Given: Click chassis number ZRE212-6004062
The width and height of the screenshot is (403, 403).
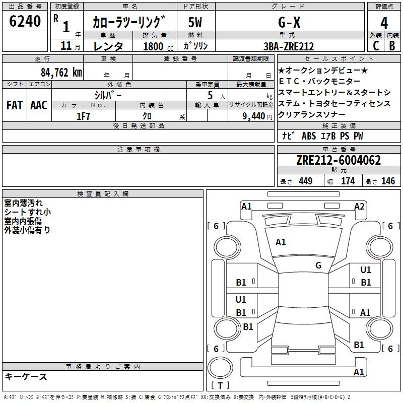Looking at the screenshot, I should (x=339, y=160).
